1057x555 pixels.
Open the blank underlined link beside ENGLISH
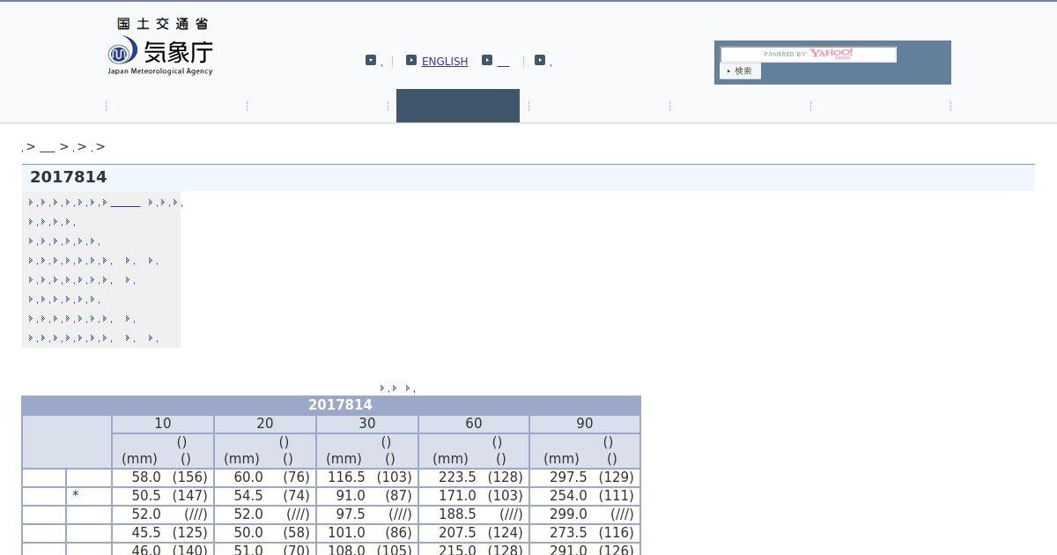pyautogui.click(x=503, y=63)
